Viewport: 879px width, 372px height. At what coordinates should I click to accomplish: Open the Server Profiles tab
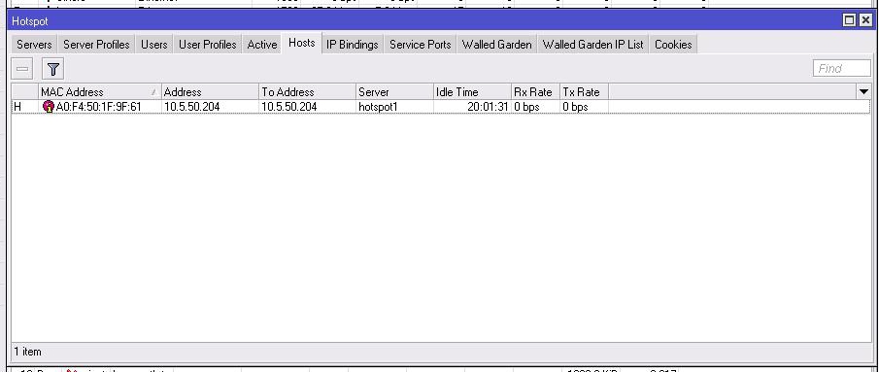(x=96, y=45)
